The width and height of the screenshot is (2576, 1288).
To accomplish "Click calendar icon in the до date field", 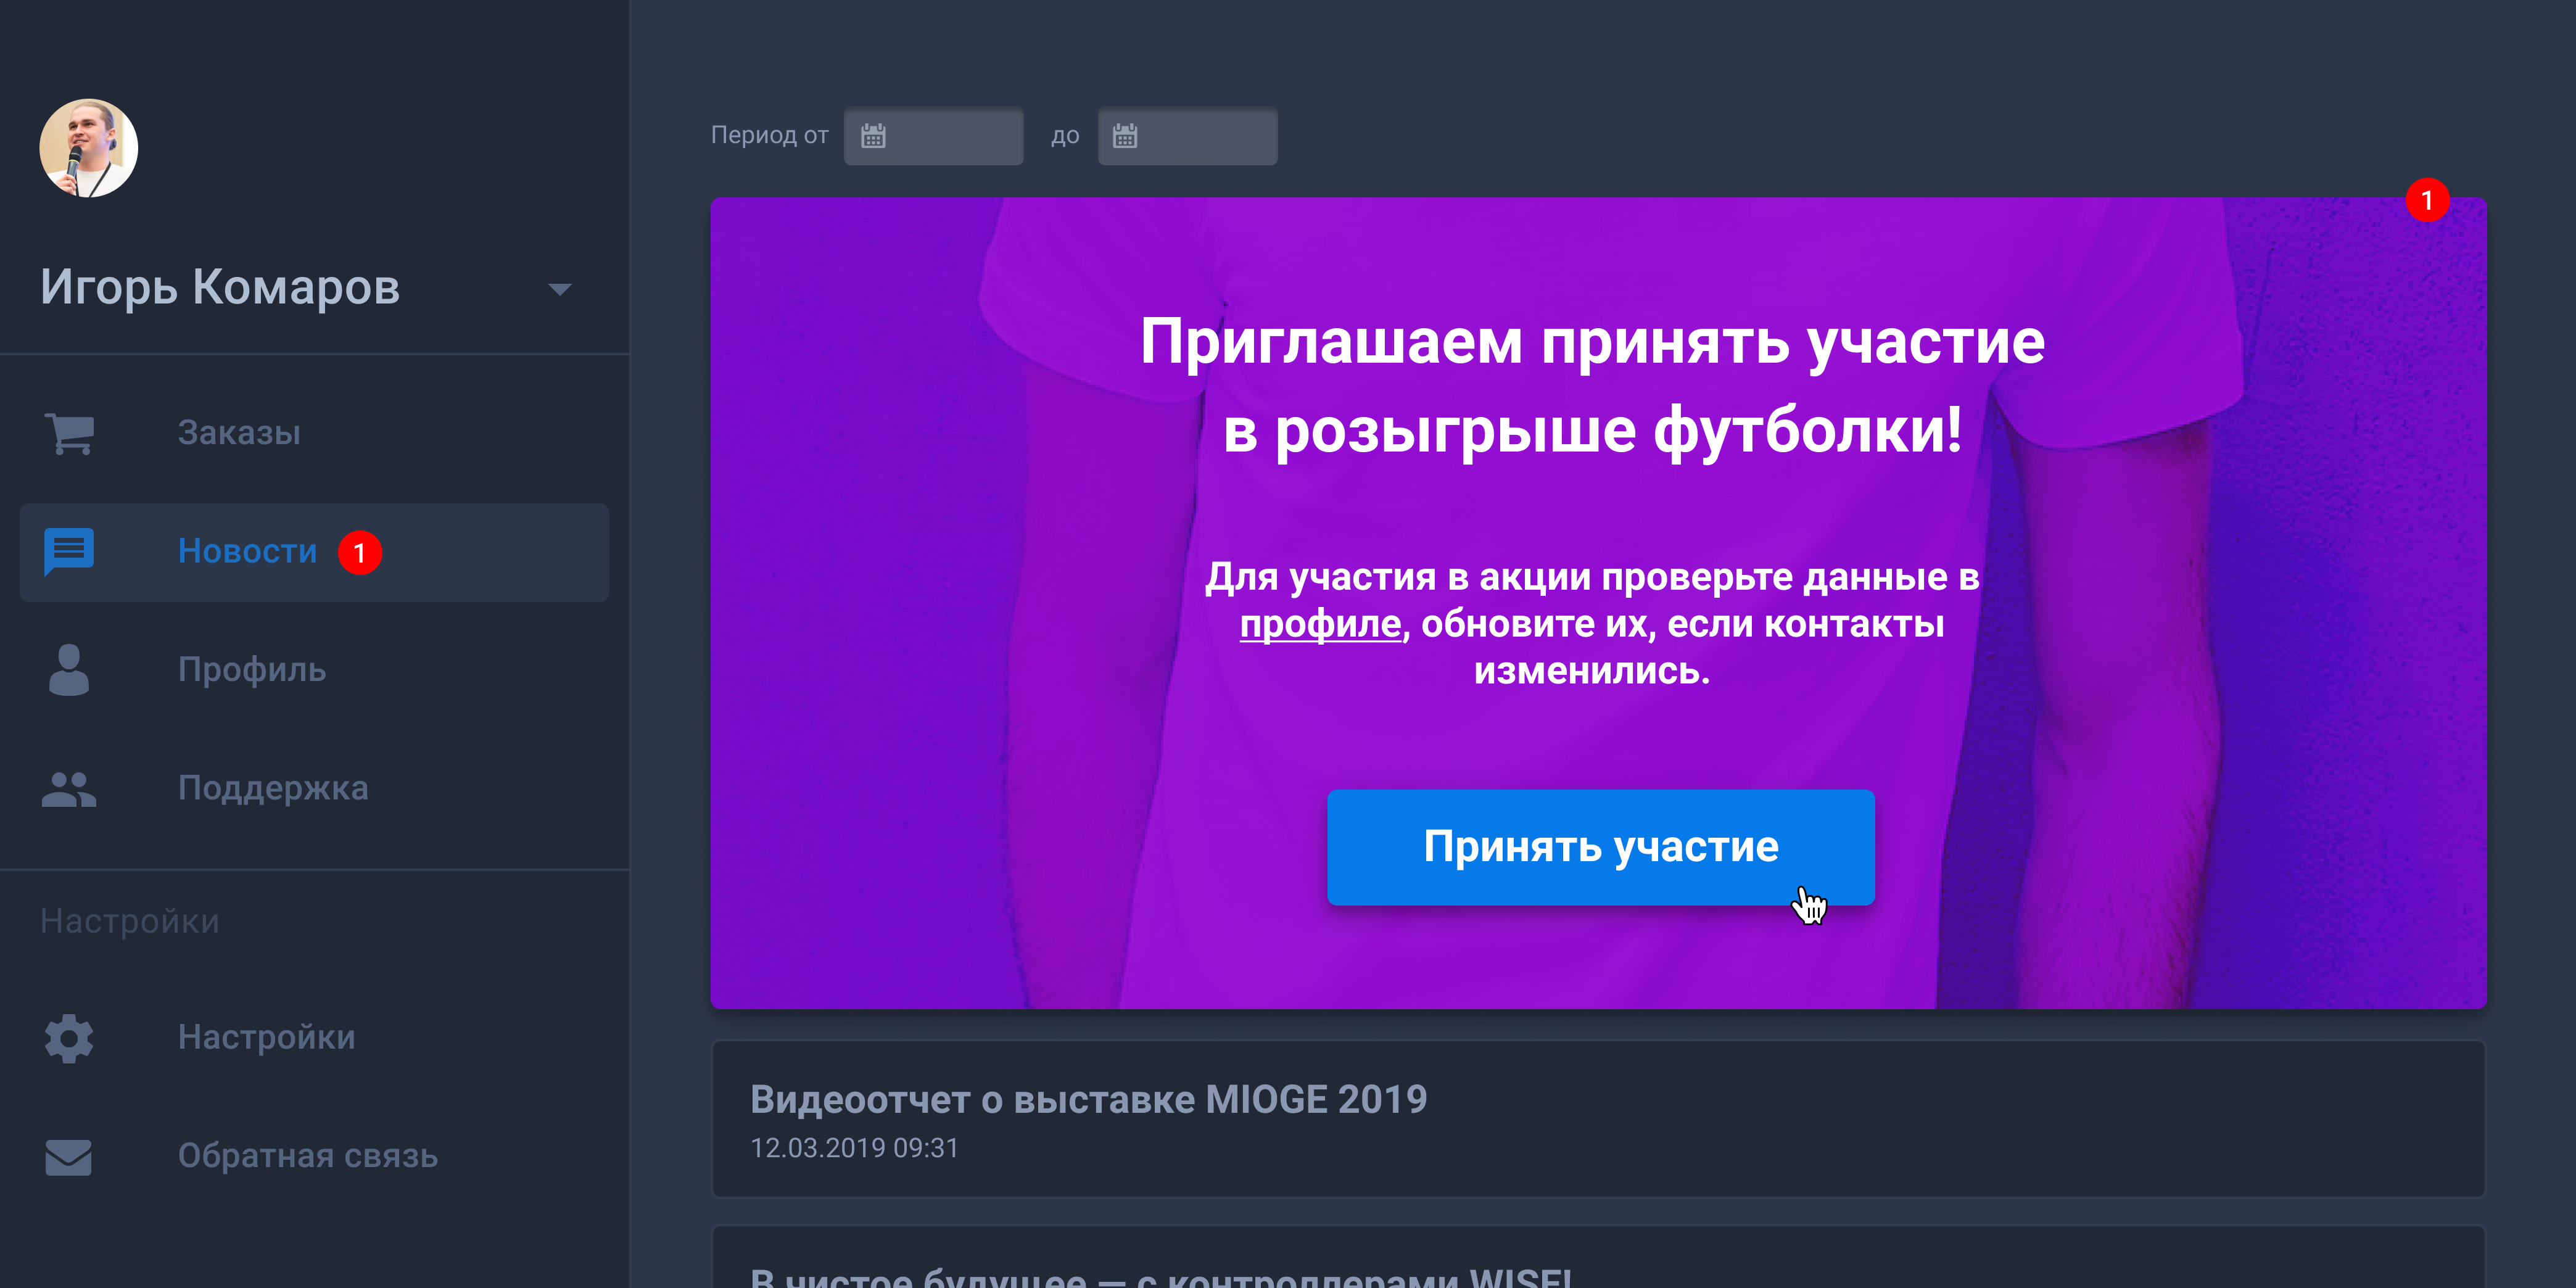I will (1125, 136).
